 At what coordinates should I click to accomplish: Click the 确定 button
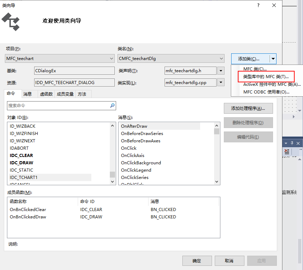197,260
